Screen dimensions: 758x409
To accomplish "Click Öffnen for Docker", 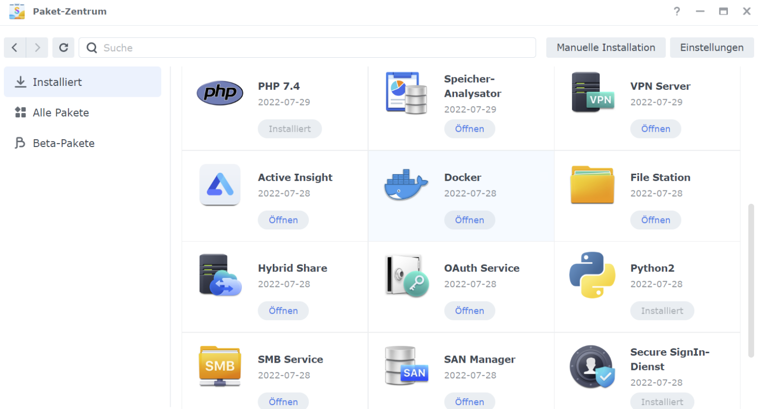I will click(469, 220).
